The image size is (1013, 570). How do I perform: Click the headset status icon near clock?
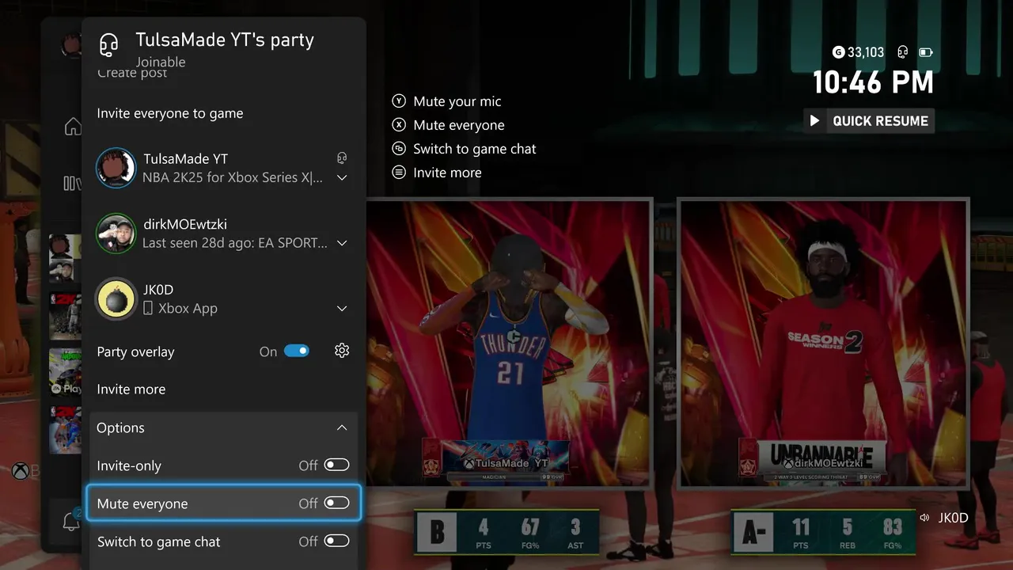[903, 52]
